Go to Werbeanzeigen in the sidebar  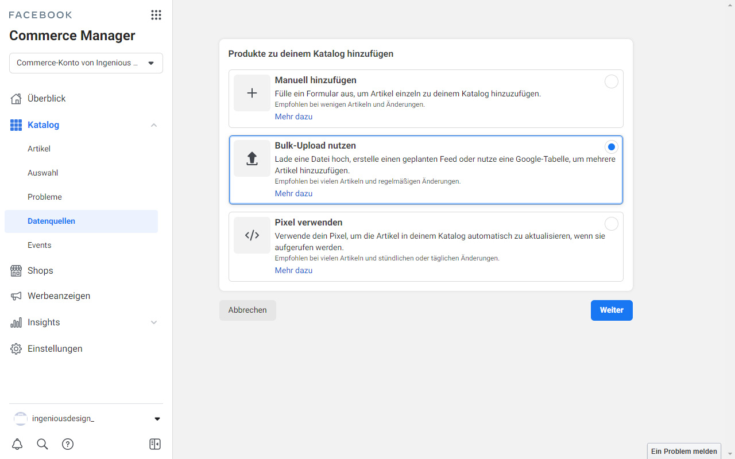(59, 296)
